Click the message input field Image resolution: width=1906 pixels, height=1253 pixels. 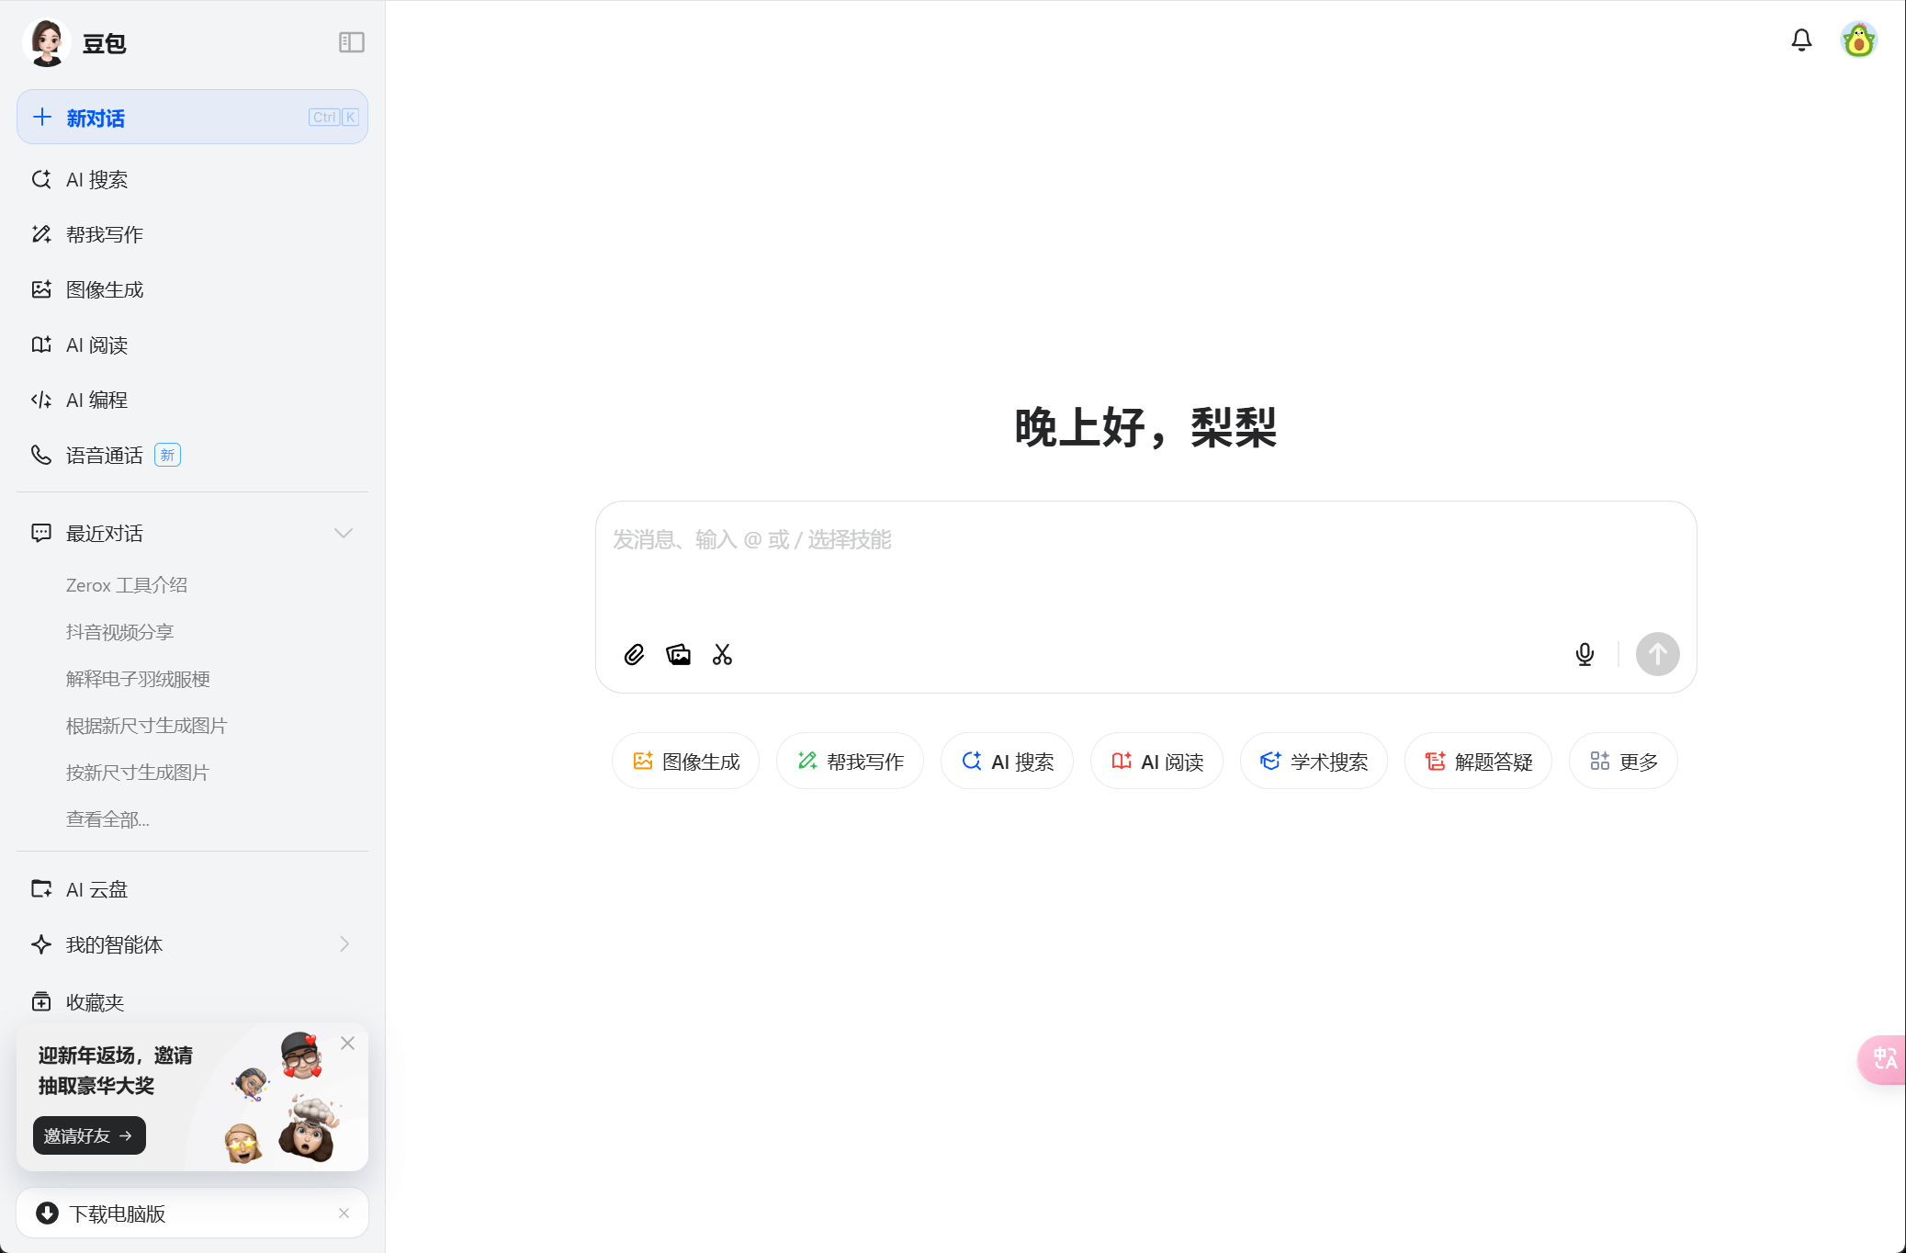[1145, 570]
